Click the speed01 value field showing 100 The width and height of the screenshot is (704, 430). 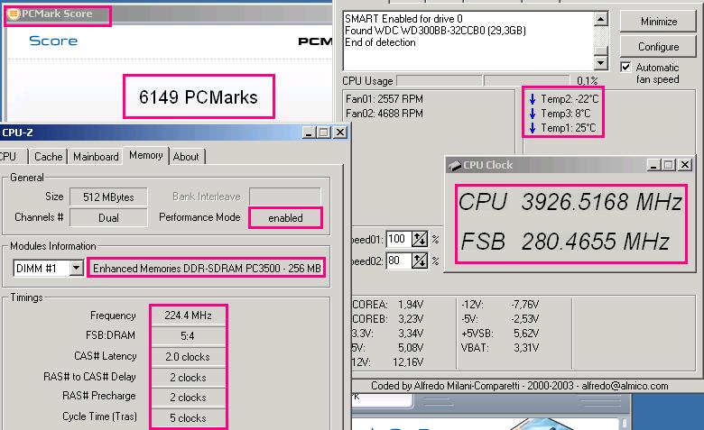tap(398, 239)
